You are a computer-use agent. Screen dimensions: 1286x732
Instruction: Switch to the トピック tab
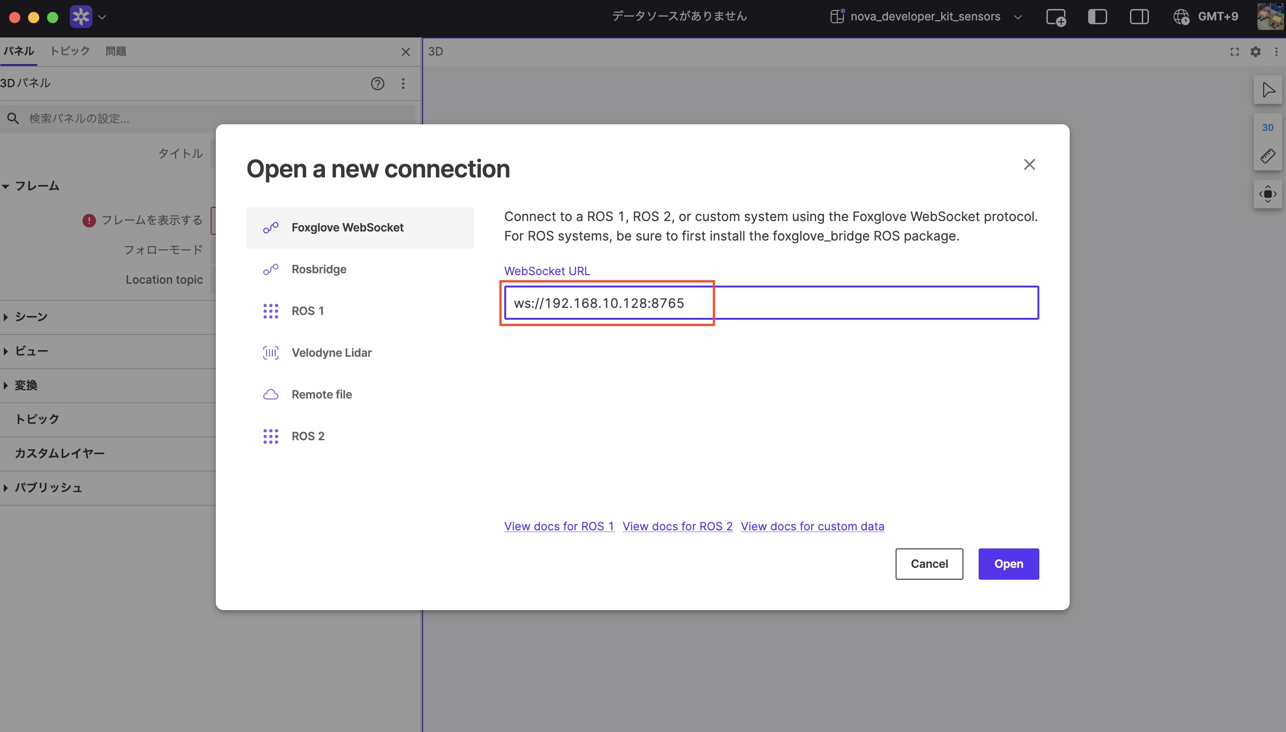(70, 51)
